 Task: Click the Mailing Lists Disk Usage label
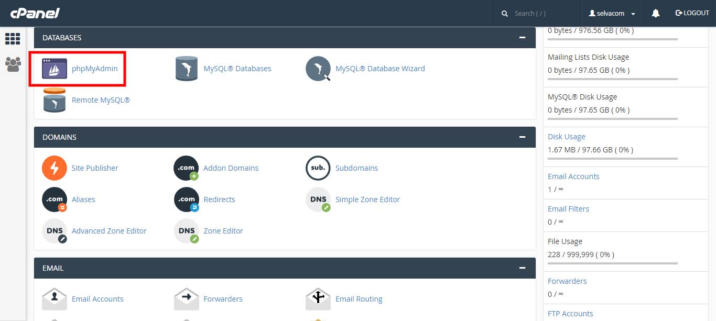(588, 57)
